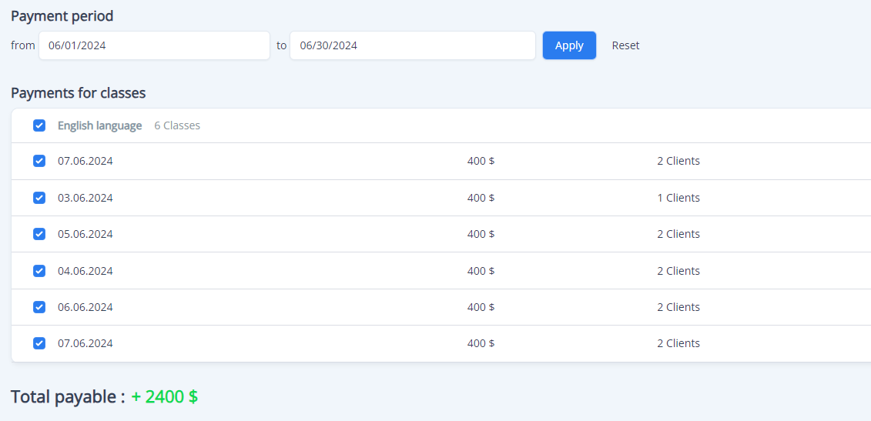Uncheck the 03.06.2024 class checkbox
Image resolution: width=871 pixels, height=421 pixels.
point(39,198)
